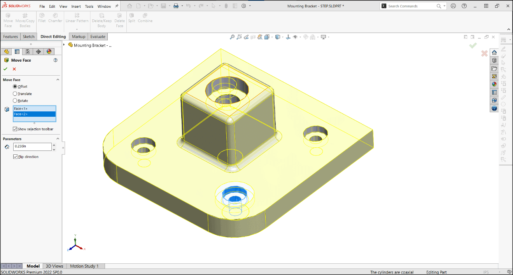
Task: Open the DimXpertManager crosshair tab
Action: click(38, 52)
